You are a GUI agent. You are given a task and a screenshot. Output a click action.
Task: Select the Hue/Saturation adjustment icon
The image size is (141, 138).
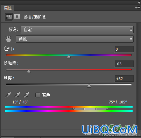pos(9,17)
